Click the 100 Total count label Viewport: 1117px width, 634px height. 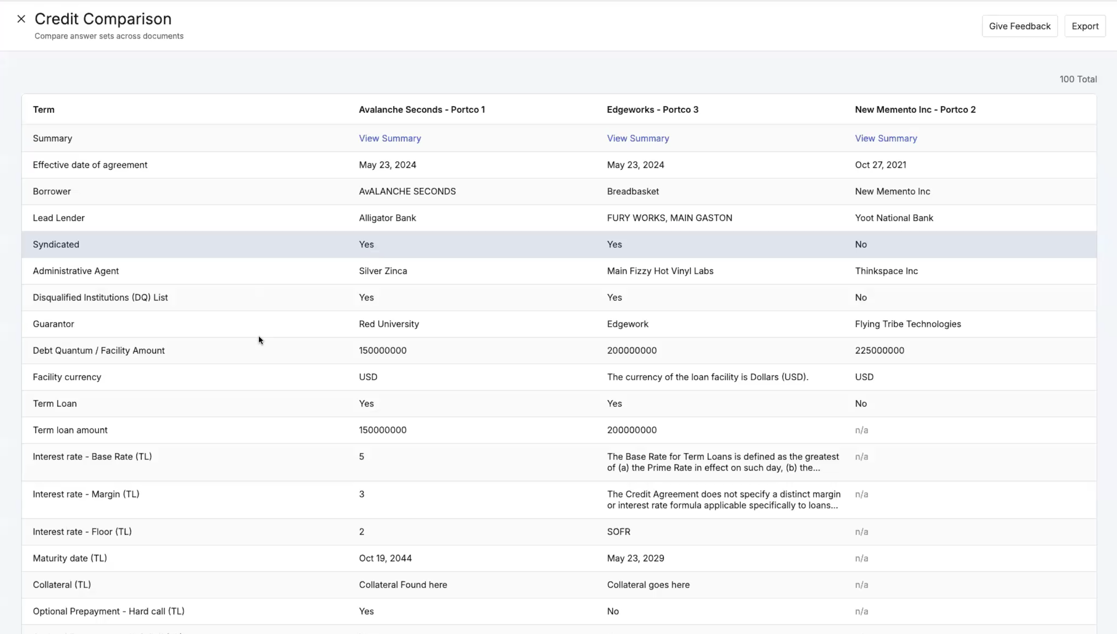pyautogui.click(x=1078, y=79)
